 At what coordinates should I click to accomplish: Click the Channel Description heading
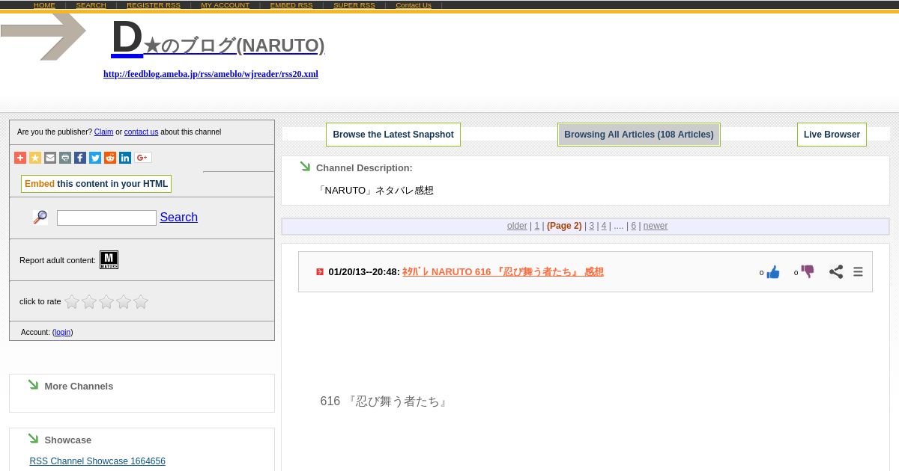click(x=364, y=168)
